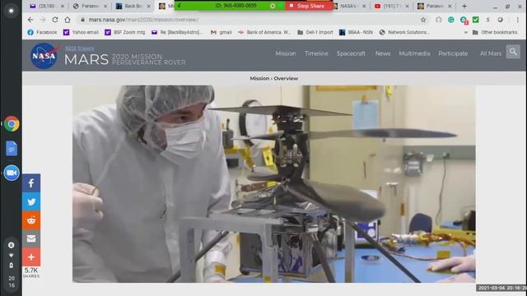Open the BBAA - NSN bookmark
Image resolution: width=527 pixels, height=296 pixels.
[356, 32]
